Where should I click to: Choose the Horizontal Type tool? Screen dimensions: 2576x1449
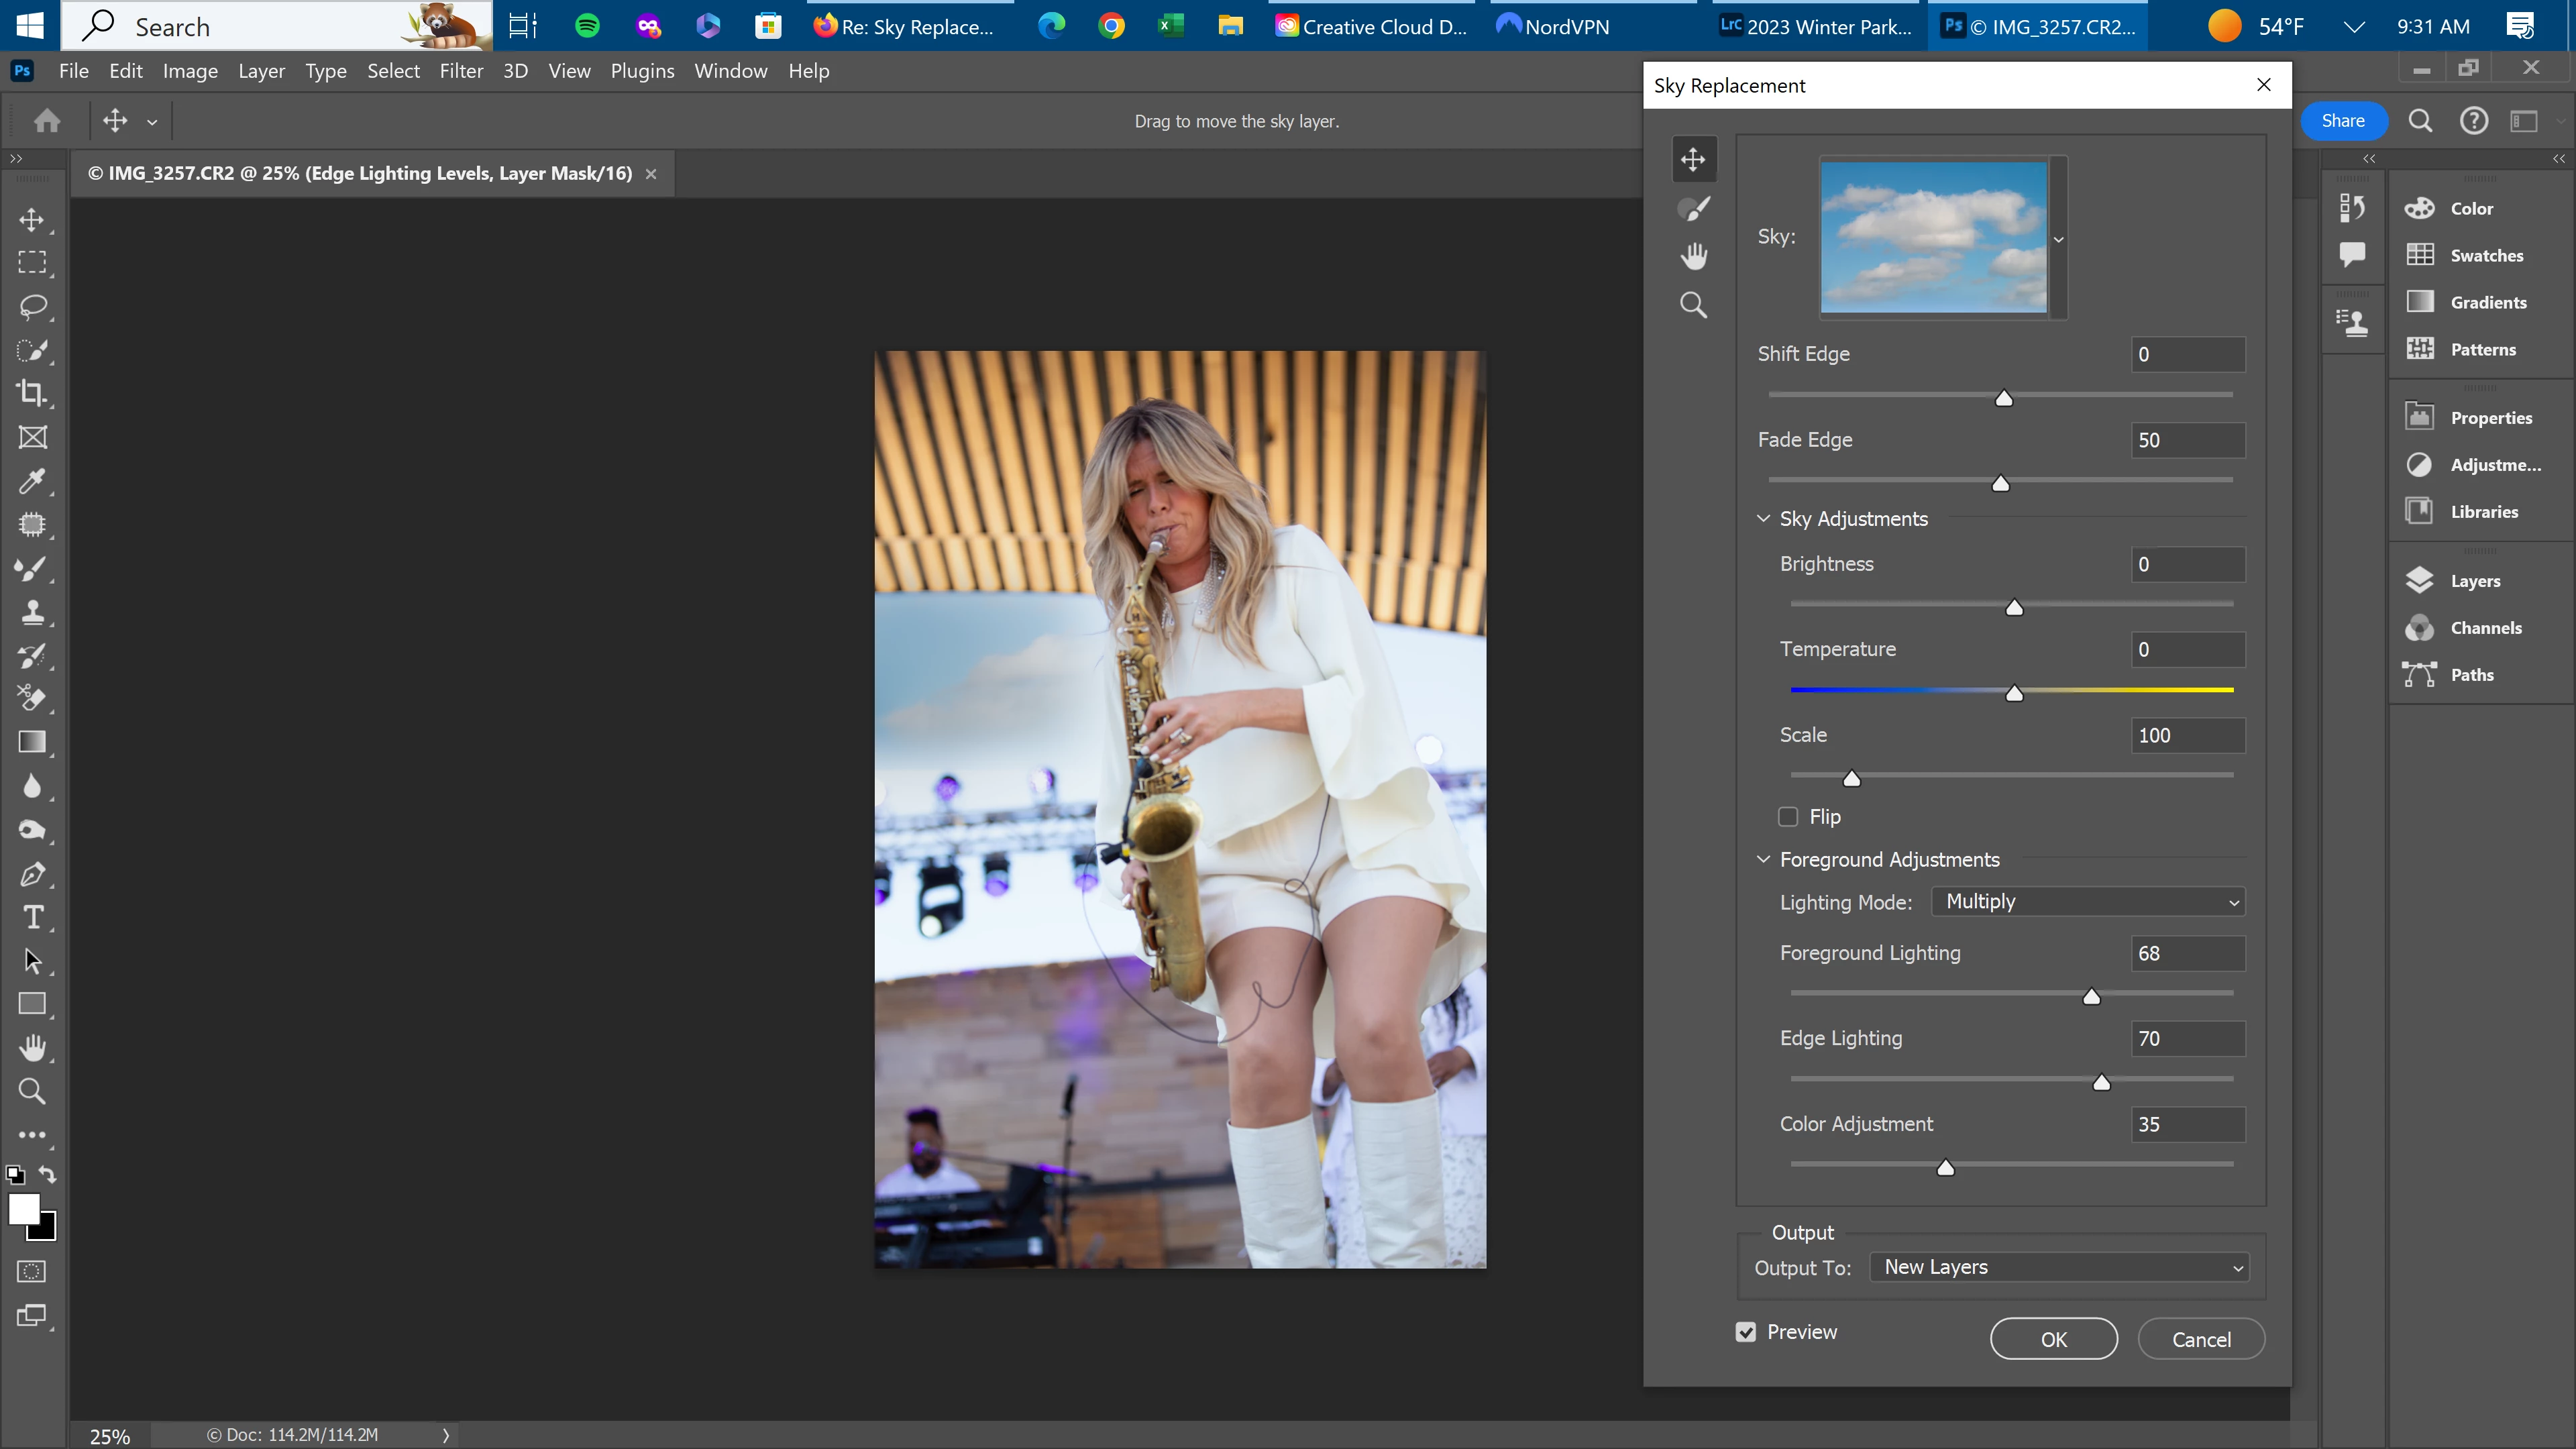[x=32, y=917]
